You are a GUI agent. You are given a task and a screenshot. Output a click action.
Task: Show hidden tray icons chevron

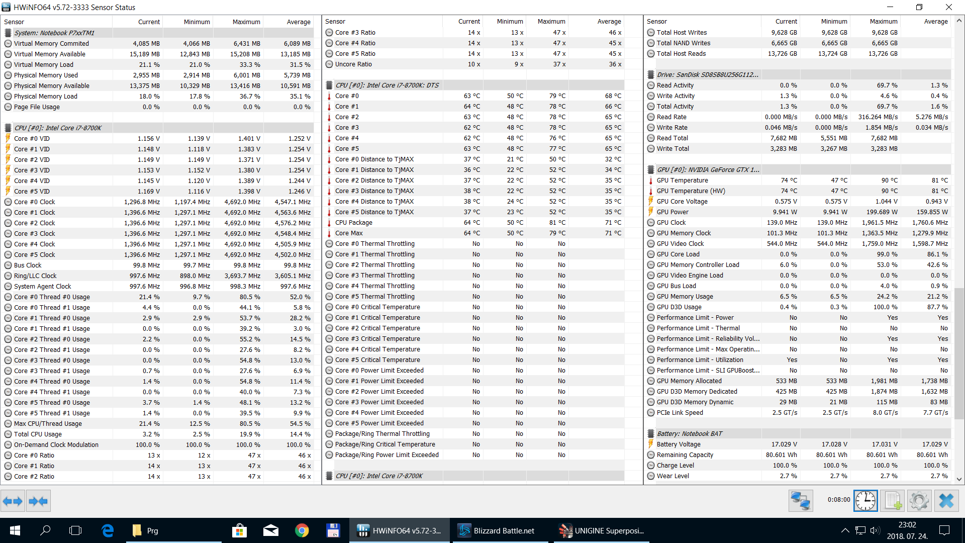[x=845, y=530]
